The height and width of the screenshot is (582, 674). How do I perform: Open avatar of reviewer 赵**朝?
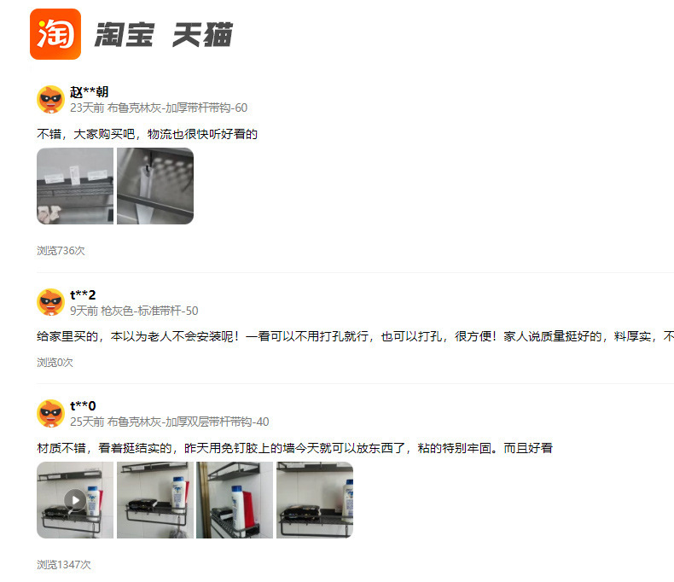point(50,99)
